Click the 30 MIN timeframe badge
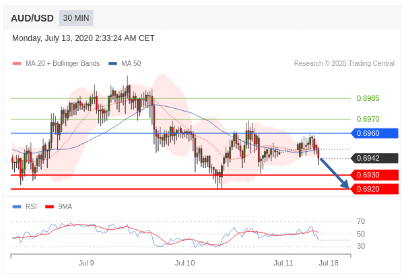This screenshot has width=404, height=279. pos(76,18)
